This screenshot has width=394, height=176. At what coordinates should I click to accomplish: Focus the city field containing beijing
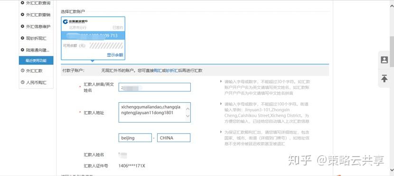135,138
